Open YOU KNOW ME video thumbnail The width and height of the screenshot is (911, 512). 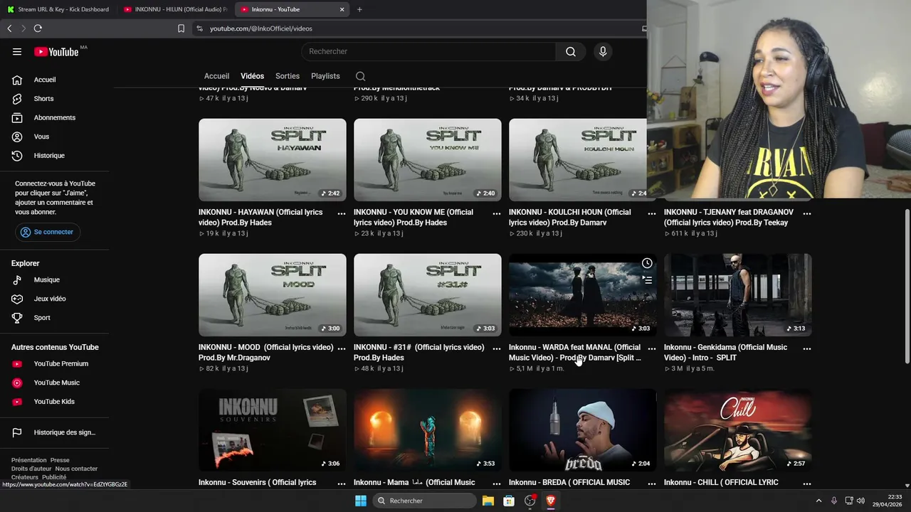(x=428, y=160)
